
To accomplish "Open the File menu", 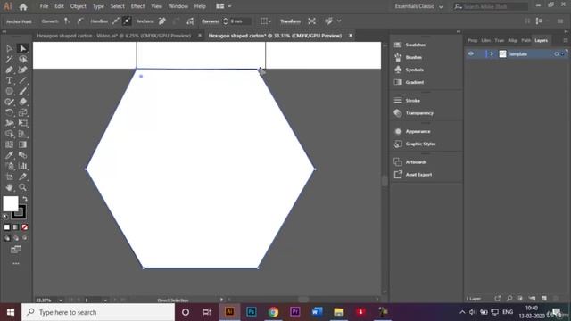I will [44, 6].
